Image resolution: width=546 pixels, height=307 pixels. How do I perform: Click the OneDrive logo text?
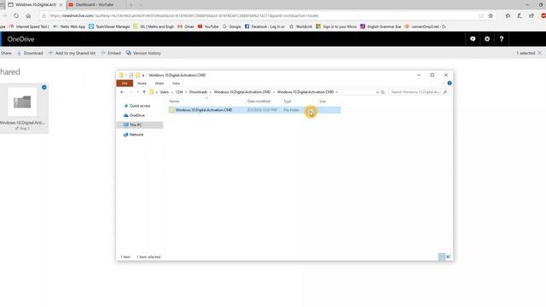pyautogui.click(x=20, y=39)
